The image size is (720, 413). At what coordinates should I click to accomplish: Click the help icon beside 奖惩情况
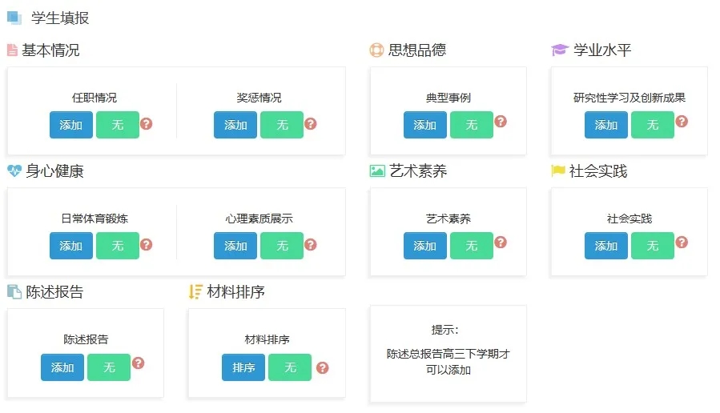[x=311, y=124]
